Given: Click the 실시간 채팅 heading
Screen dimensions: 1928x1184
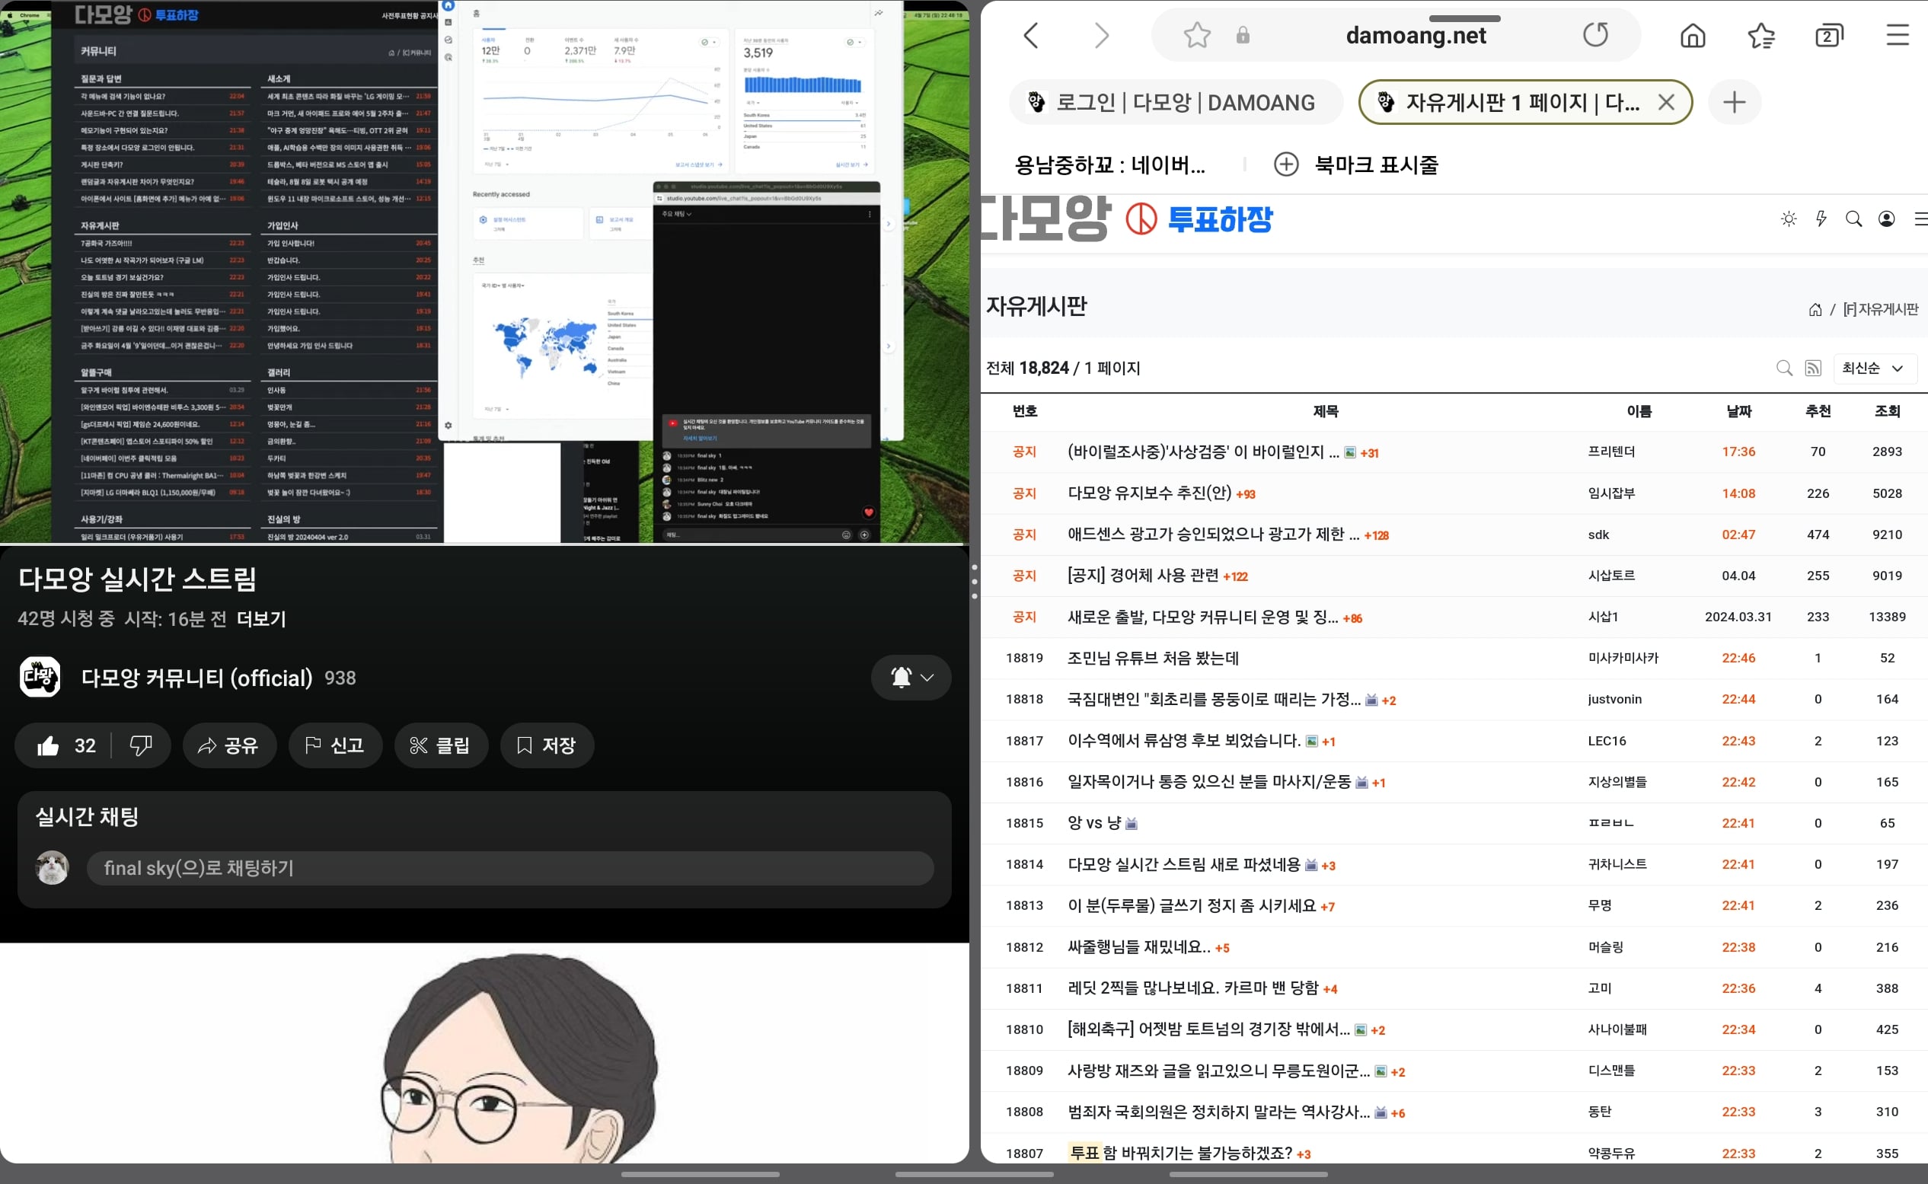Looking at the screenshot, I should click(87, 817).
